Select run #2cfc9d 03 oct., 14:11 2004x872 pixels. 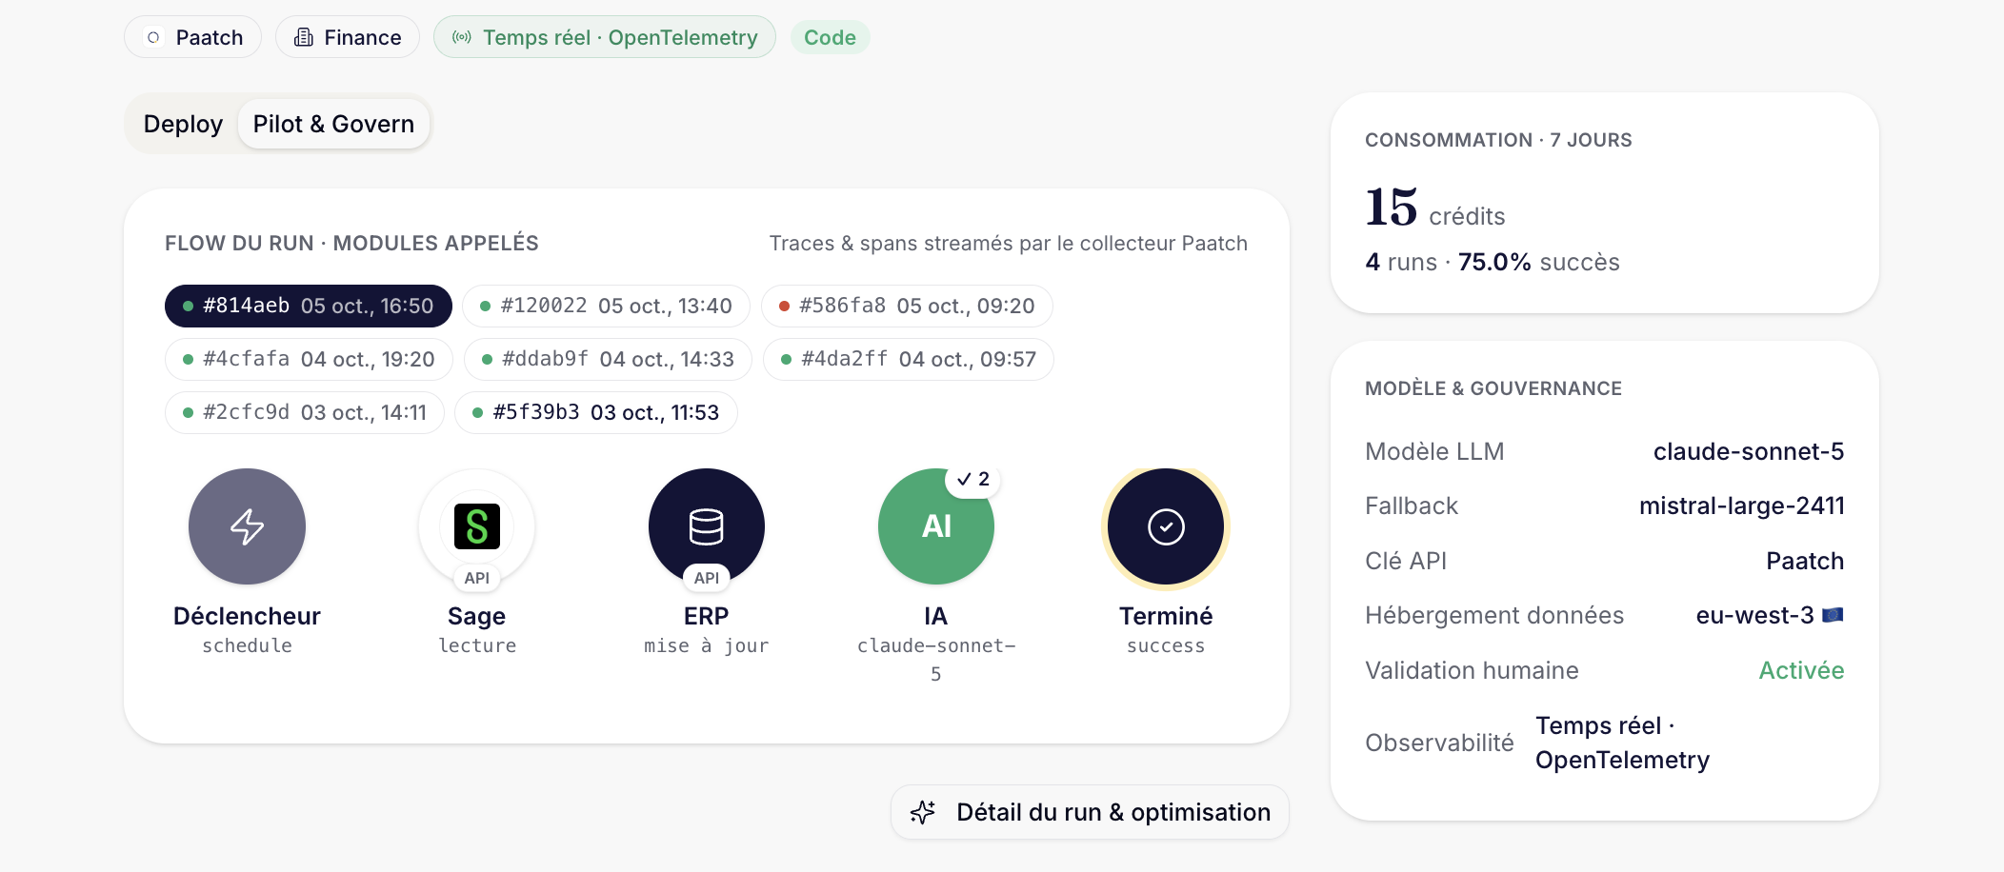305,412
